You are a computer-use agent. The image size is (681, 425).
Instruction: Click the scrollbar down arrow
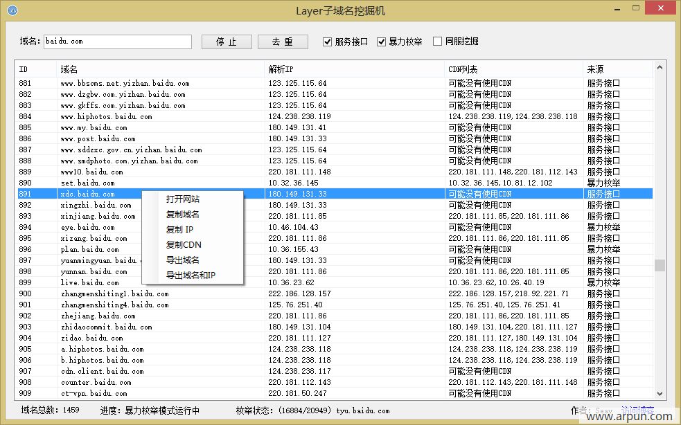point(660,394)
